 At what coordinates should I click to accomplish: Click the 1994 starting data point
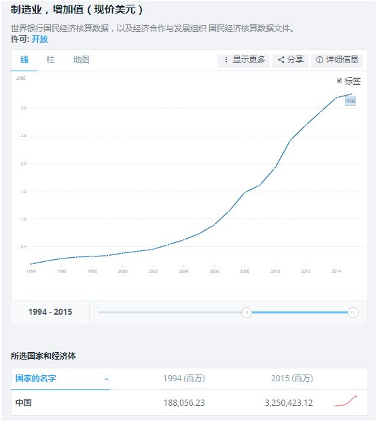(31, 264)
